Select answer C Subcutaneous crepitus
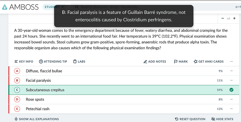The image size is (241, 122). [124, 90]
